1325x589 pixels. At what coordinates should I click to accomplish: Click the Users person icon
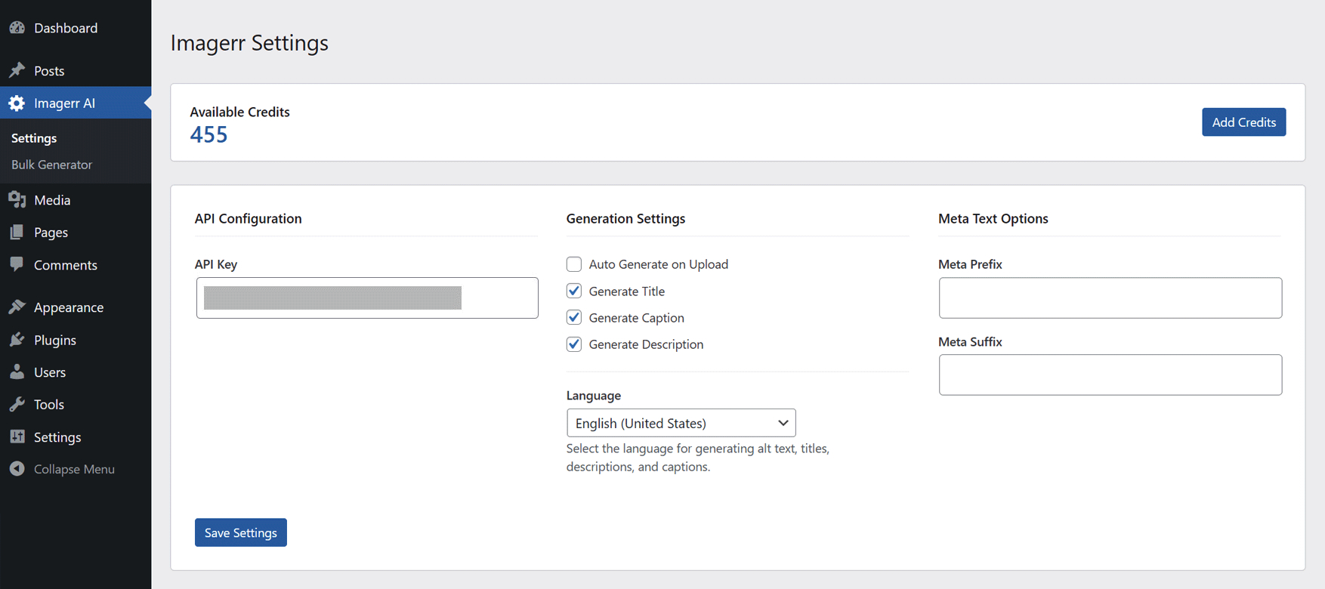point(17,372)
